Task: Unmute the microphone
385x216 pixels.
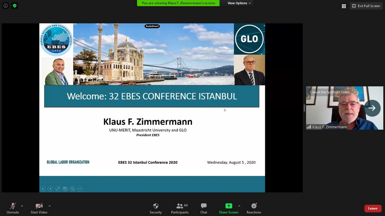Action: (13, 208)
